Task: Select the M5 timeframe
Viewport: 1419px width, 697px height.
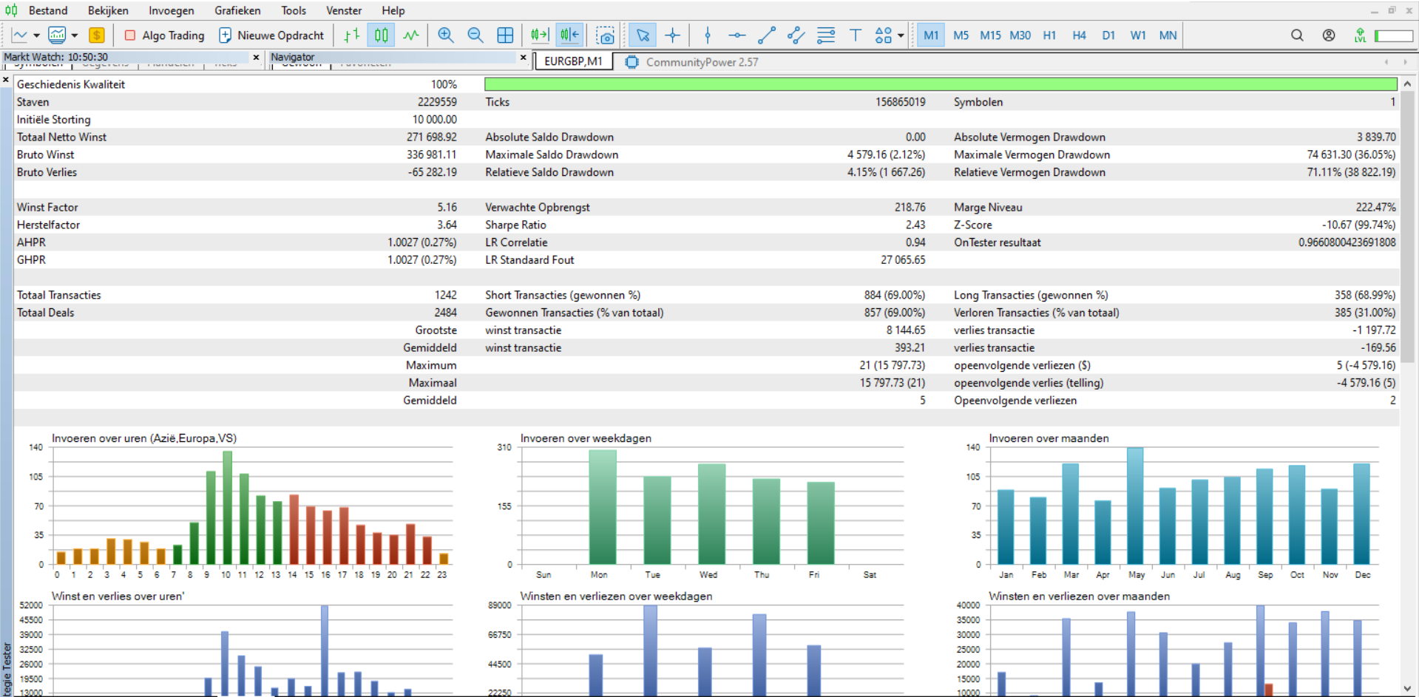Action: click(x=961, y=35)
